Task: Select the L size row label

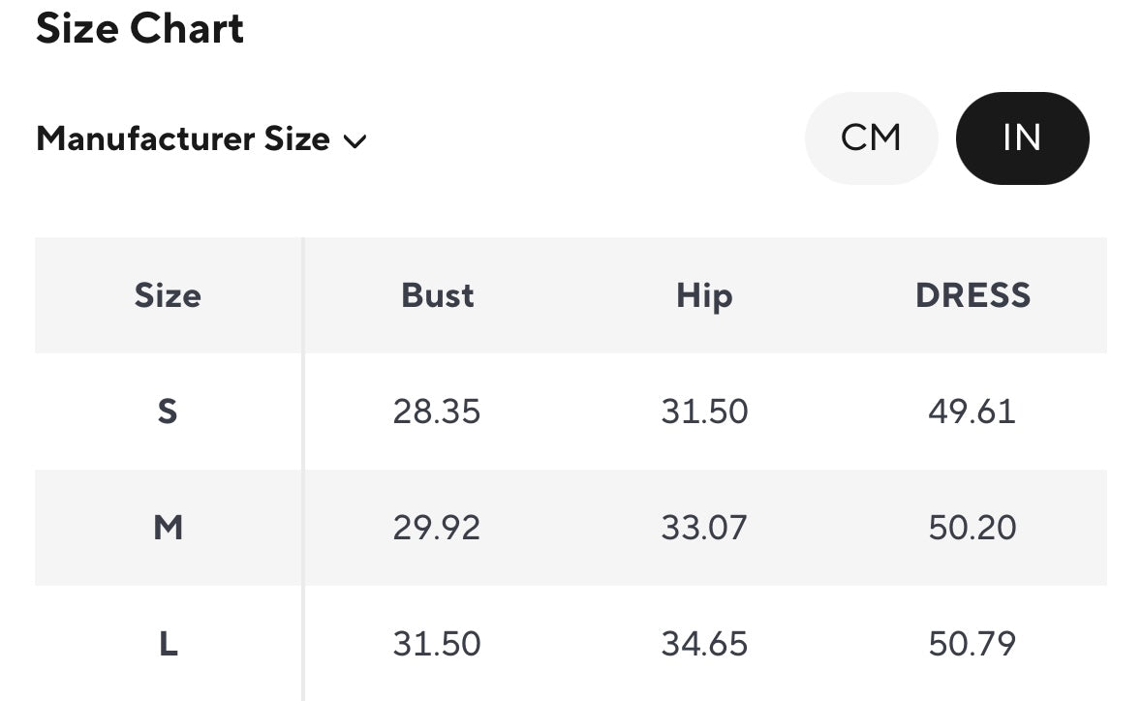Action: (x=168, y=644)
